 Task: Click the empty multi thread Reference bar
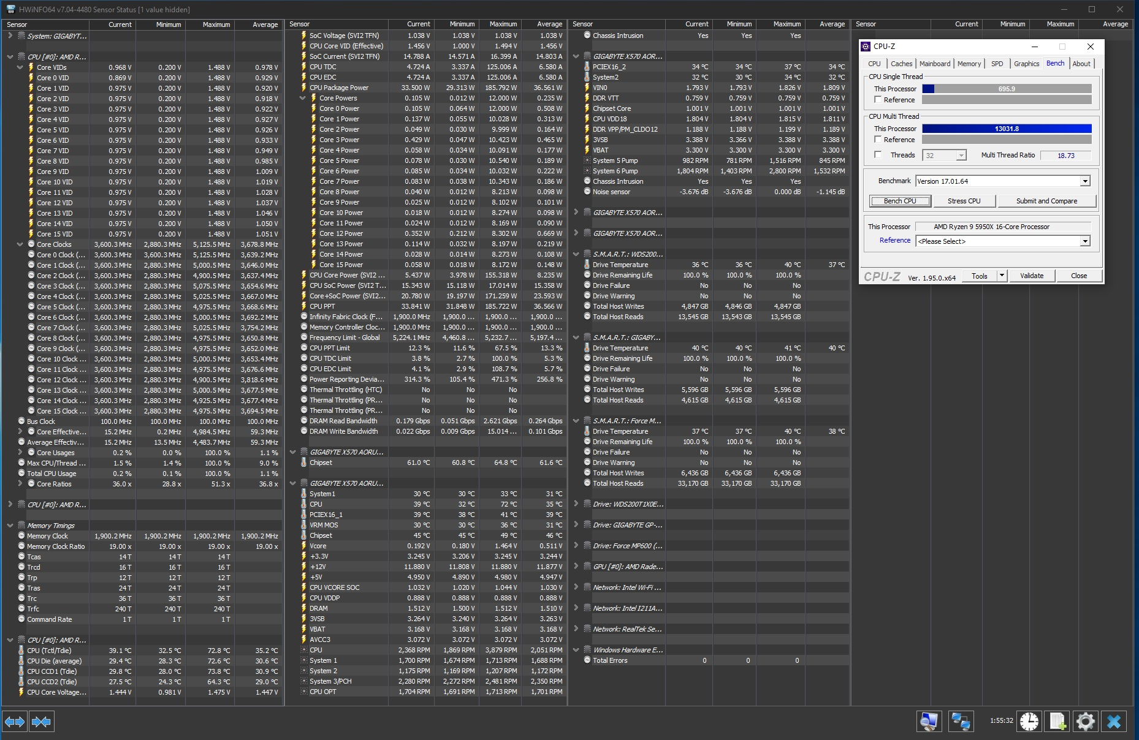tap(1007, 140)
